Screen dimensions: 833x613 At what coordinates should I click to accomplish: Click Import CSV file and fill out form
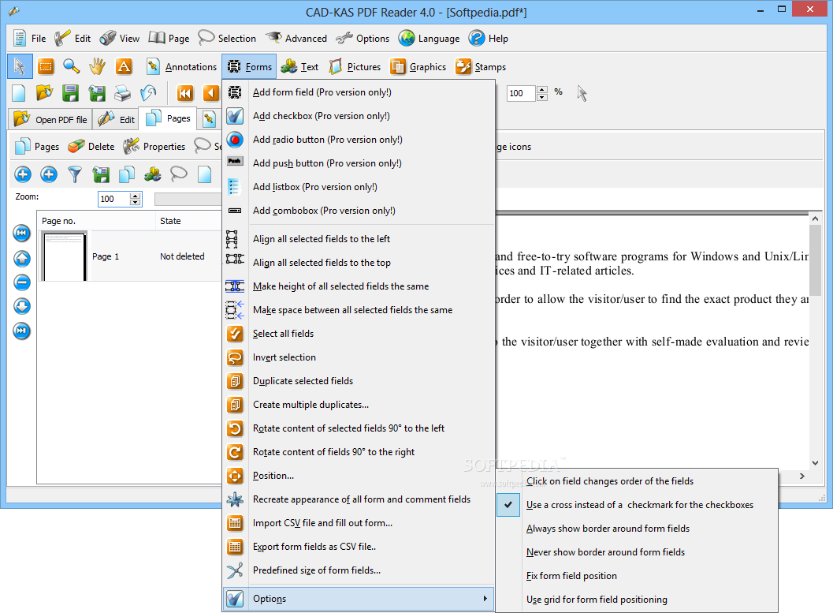[x=359, y=522]
